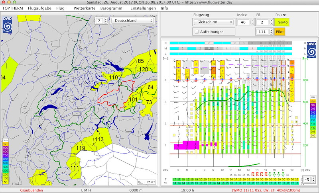Select map region labeled 110
Screen dimensions: 319x193
pos(113,77)
